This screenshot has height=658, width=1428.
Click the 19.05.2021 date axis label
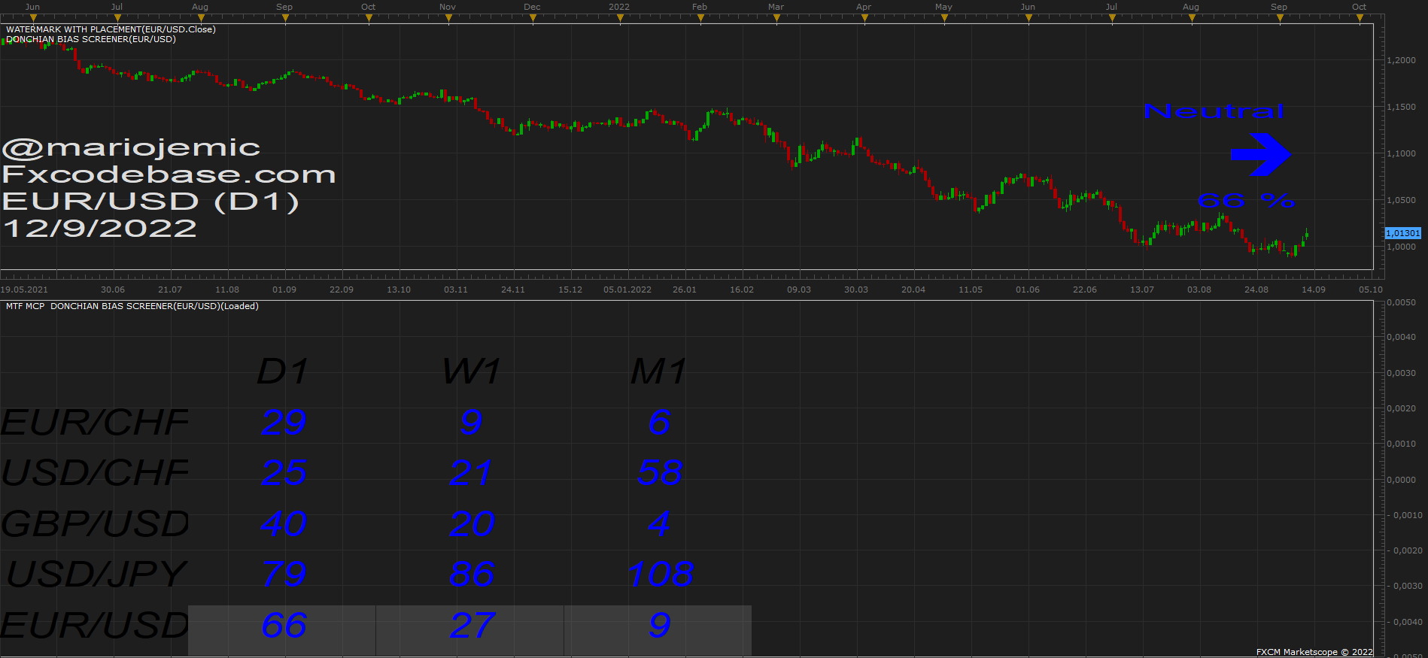24,290
